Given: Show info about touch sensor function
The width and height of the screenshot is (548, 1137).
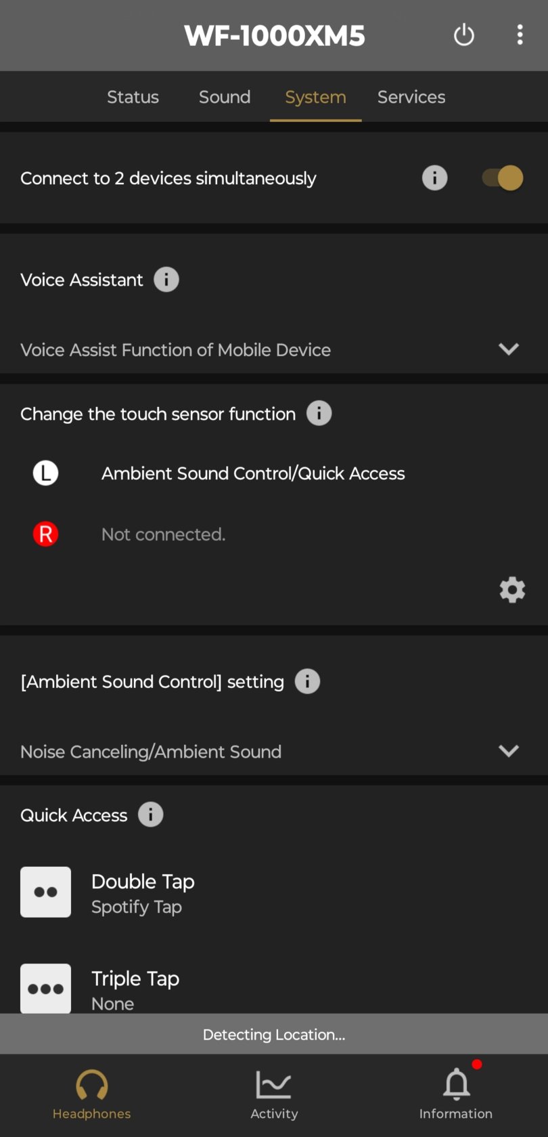Looking at the screenshot, I should pyautogui.click(x=319, y=414).
